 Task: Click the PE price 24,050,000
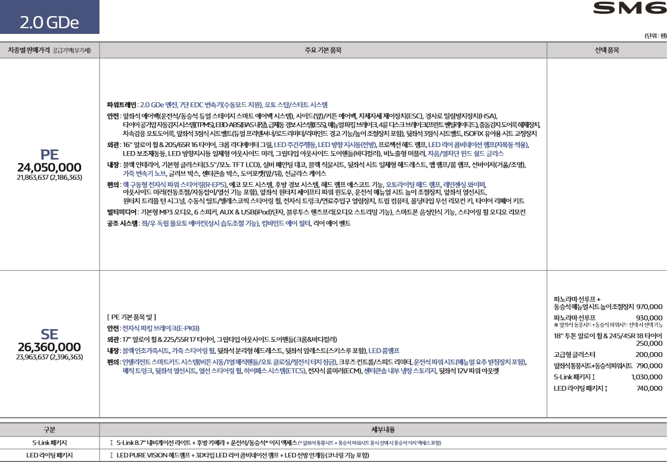coord(49,168)
